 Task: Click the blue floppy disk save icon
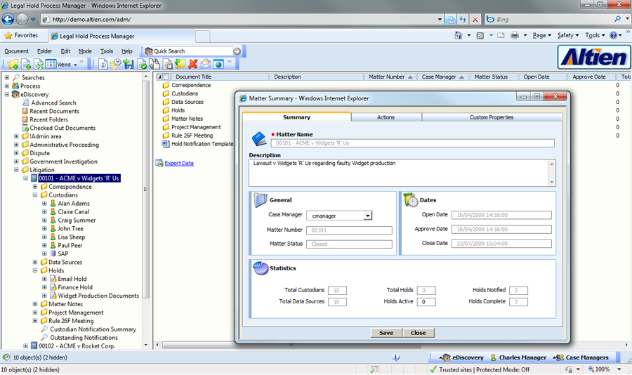point(129,64)
